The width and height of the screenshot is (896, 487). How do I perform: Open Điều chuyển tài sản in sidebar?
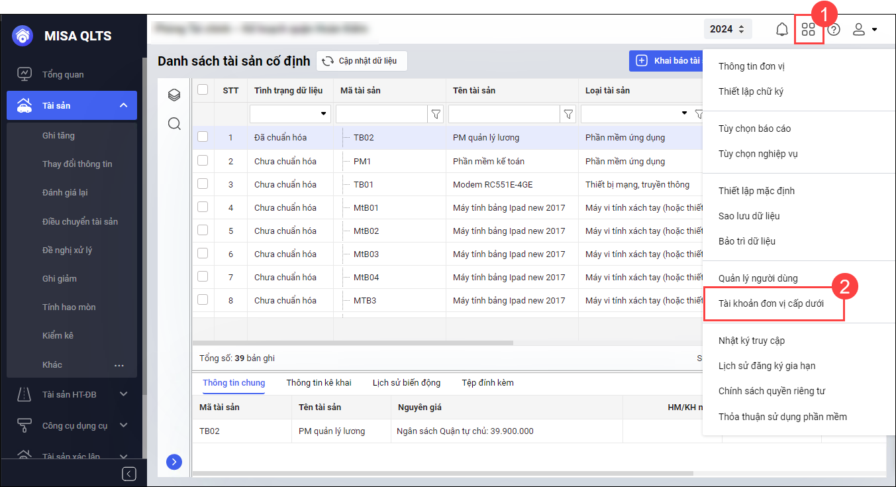pos(80,221)
